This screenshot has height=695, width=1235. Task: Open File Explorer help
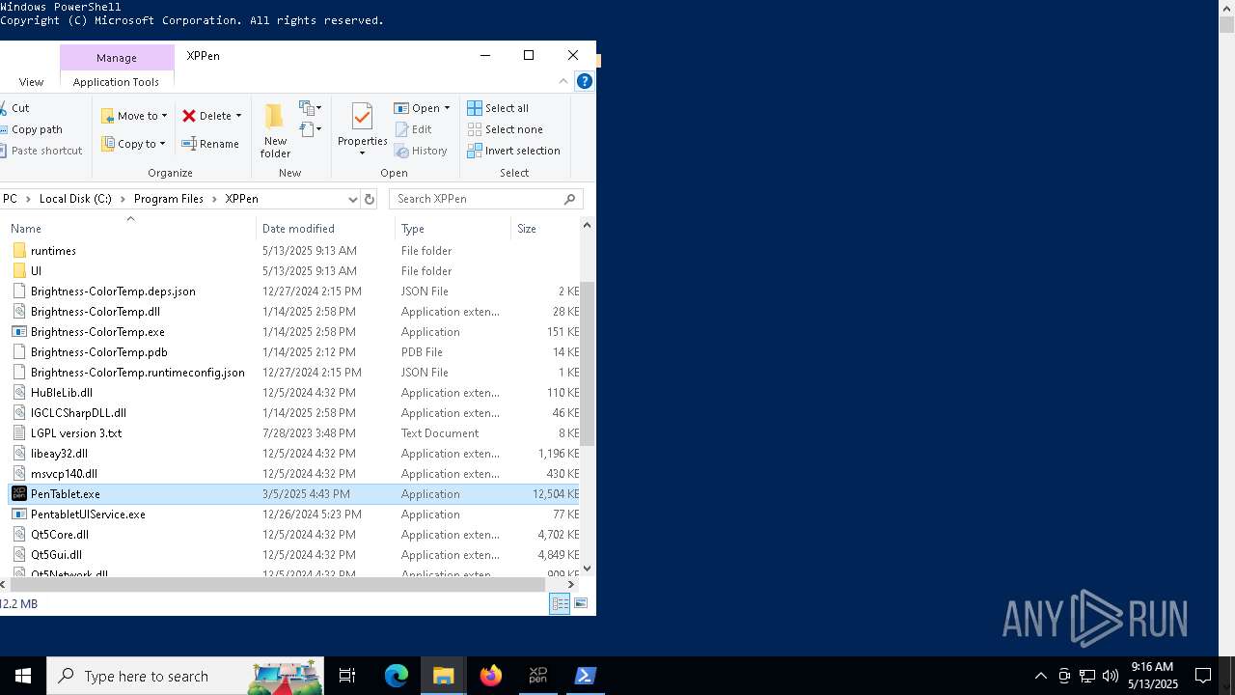[x=585, y=82]
